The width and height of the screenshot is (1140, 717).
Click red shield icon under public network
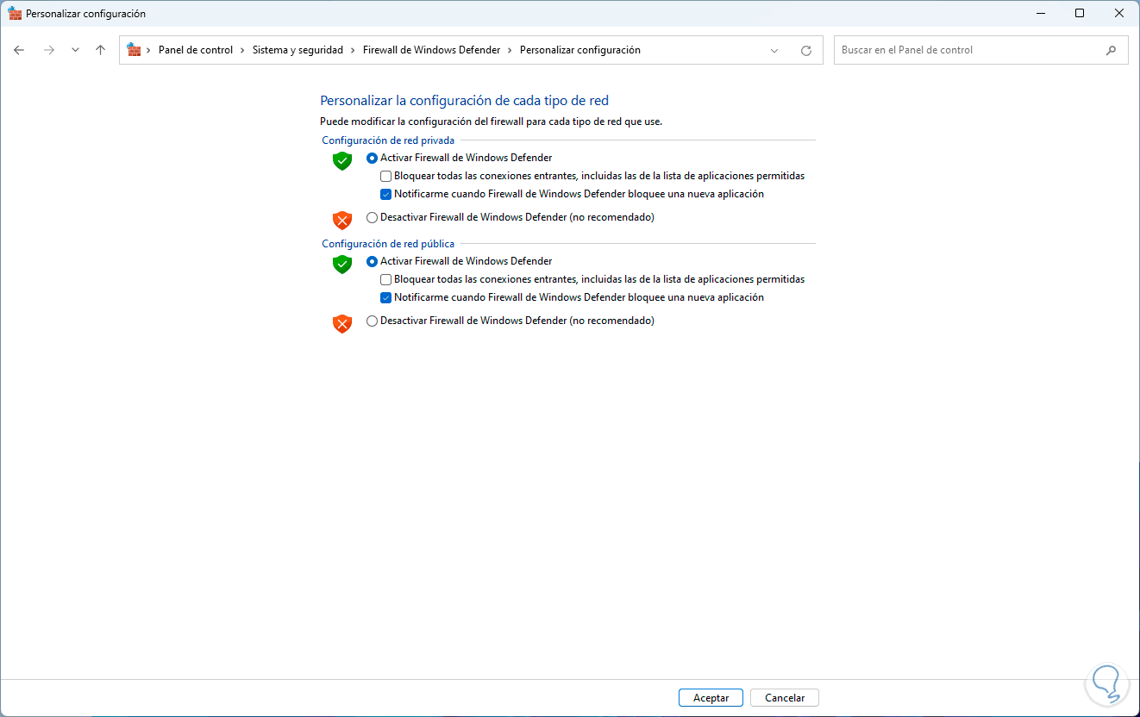342,324
